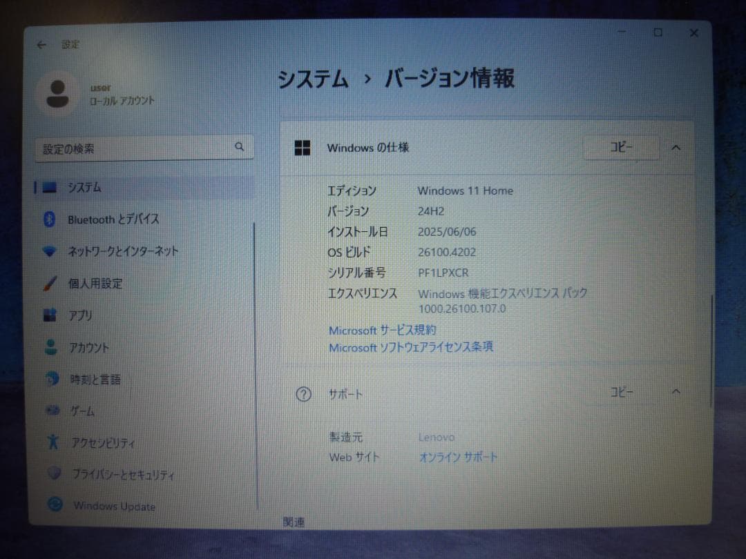Click the install date 2025/06/06
746x559 pixels.
[x=447, y=231]
